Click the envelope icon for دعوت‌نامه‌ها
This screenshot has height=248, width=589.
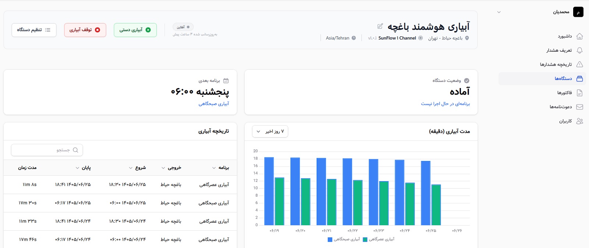579,107
